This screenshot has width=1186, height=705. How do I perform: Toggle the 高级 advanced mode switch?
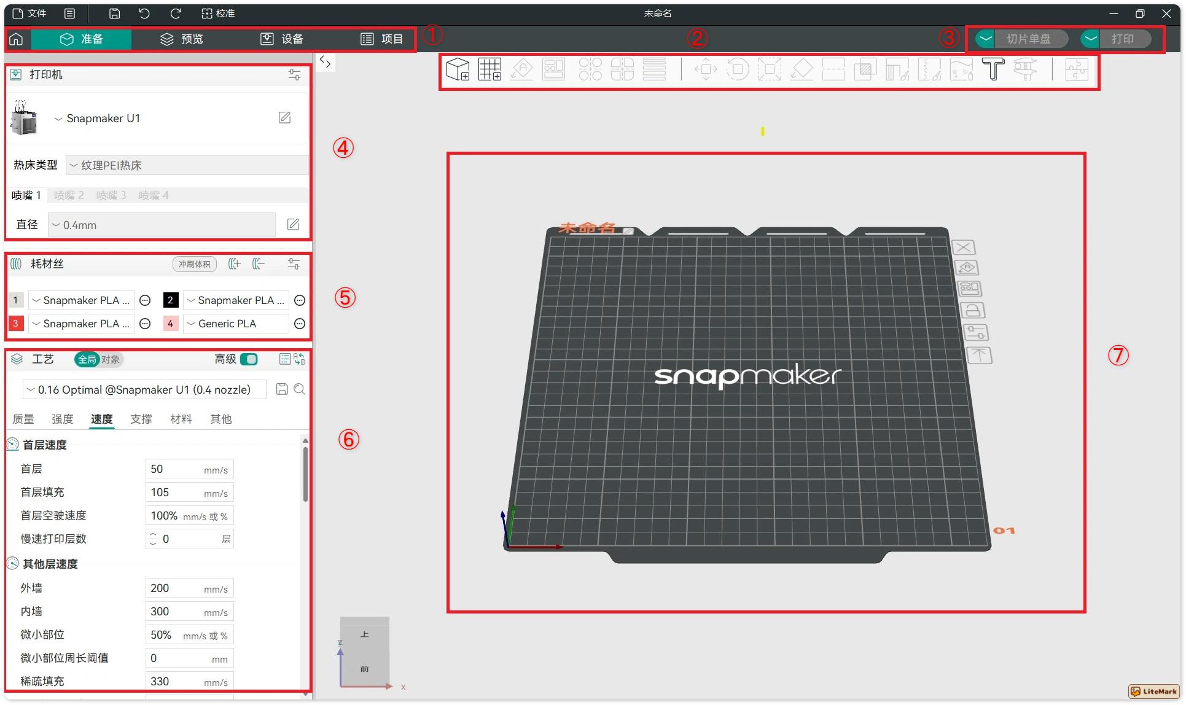click(x=249, y=359)
